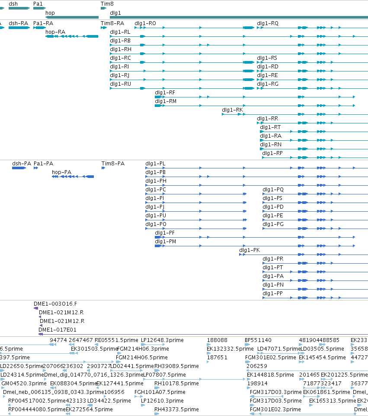
Task: Click the RP004517002.5prime EST label
Action: click(37, 401)
